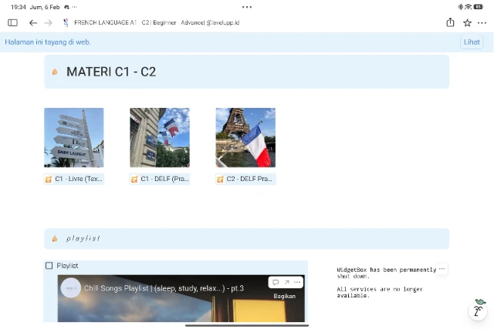494x329 pixels.
Task: Click the Lihat button
Action: tap(472, 42)
